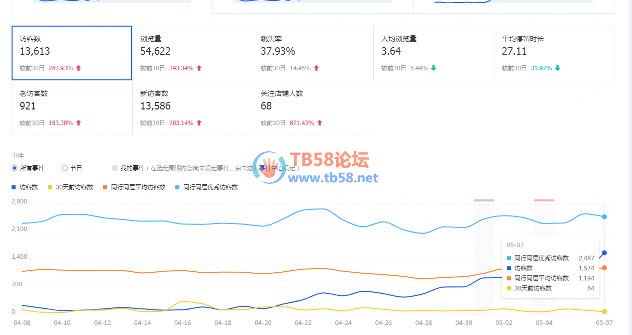
Task: Select the 访客数 metric card
Action: (x=71, y=53)
